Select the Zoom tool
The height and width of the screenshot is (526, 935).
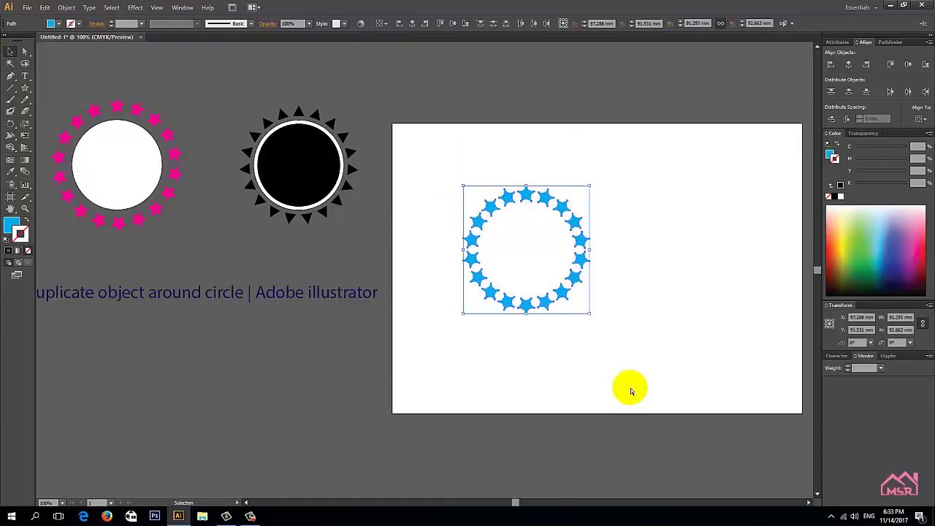25,209
